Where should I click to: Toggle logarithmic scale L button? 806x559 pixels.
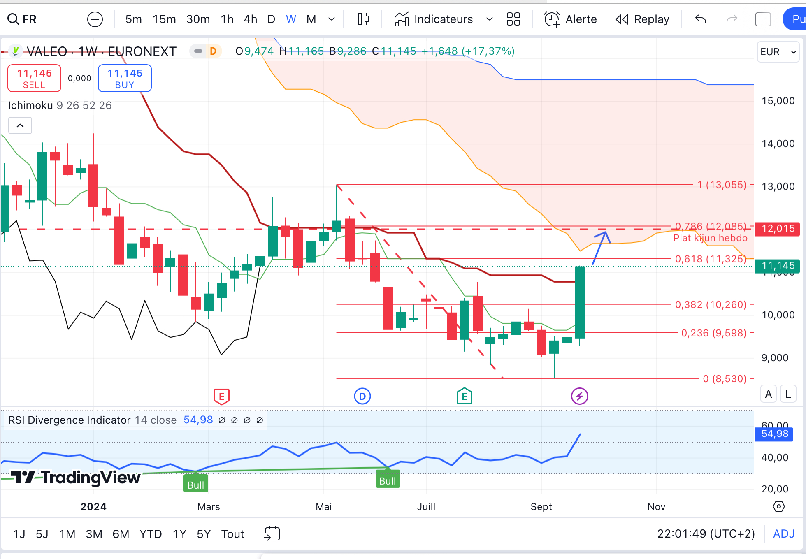tap(788, 394)
